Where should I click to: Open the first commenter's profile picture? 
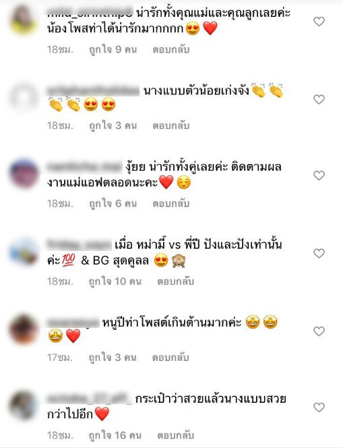[24, 20]
